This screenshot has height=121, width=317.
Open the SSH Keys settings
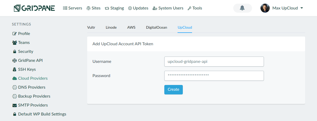27,69
